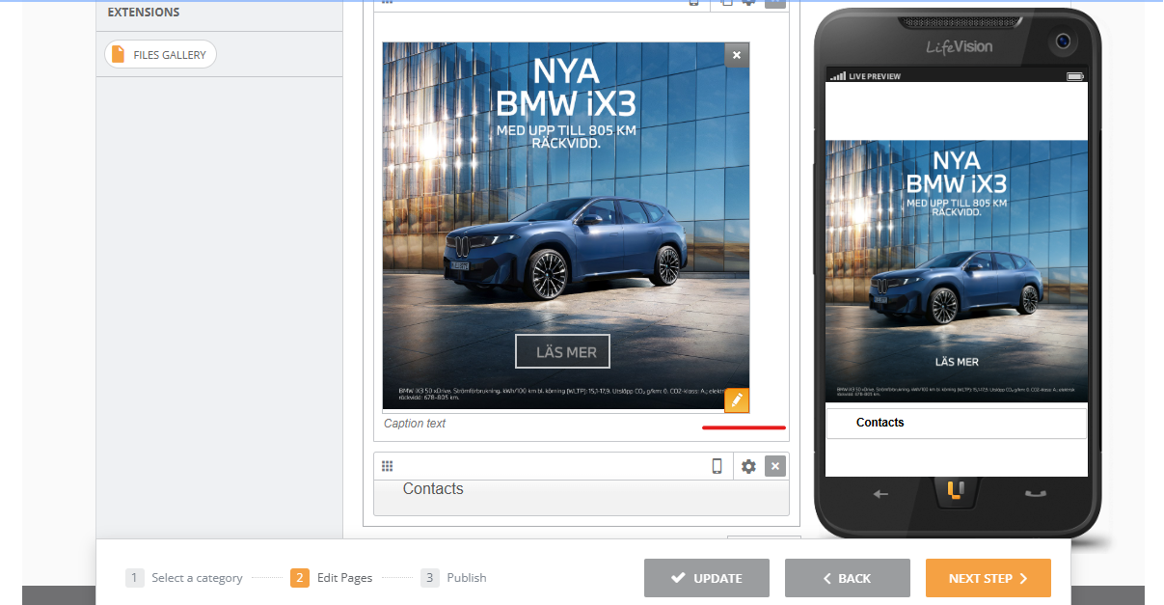Jump to step 3 Publish
The image size is (1164, 605).
(454, 578)
